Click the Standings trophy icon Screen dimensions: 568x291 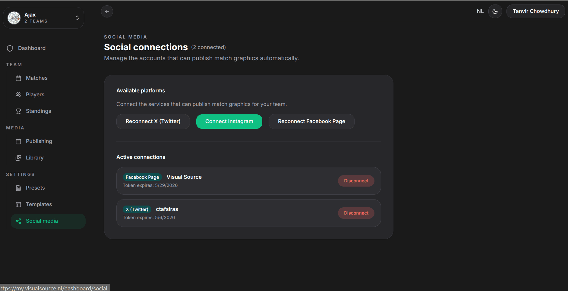[18, 111]
